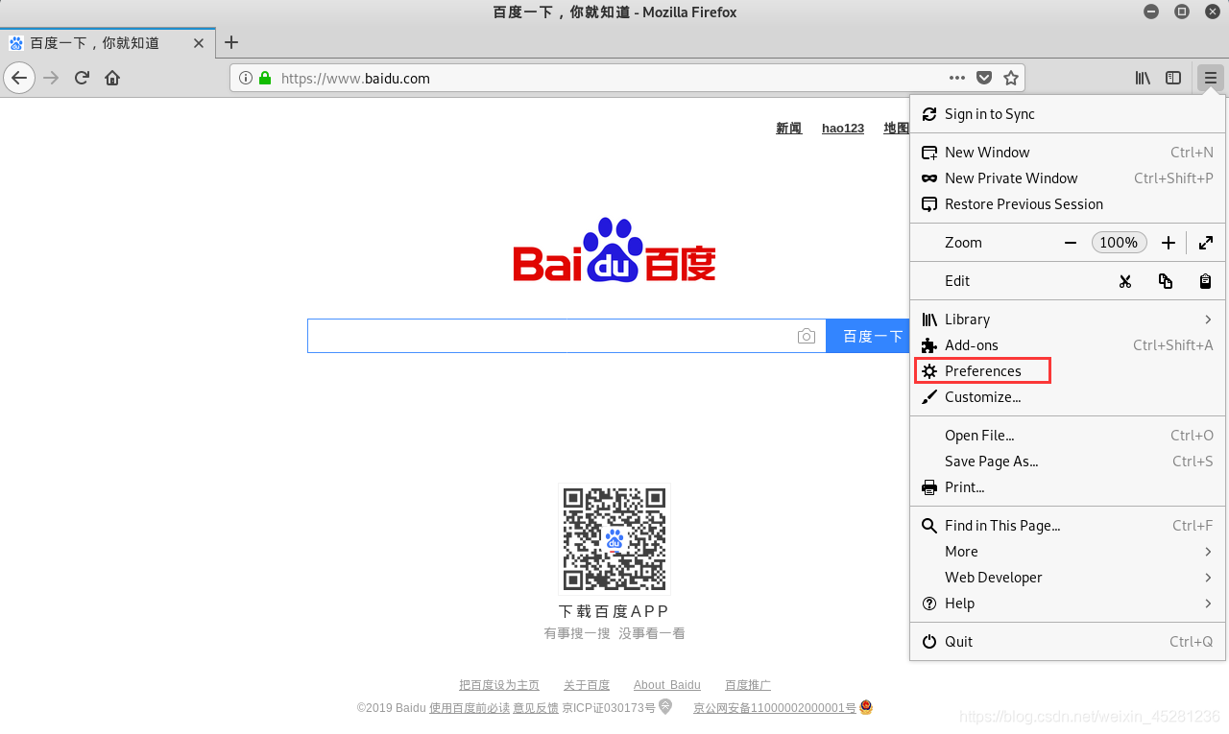
Task: Close the Baidu tab
Action: pyautogui.click(x=199, y=43)
